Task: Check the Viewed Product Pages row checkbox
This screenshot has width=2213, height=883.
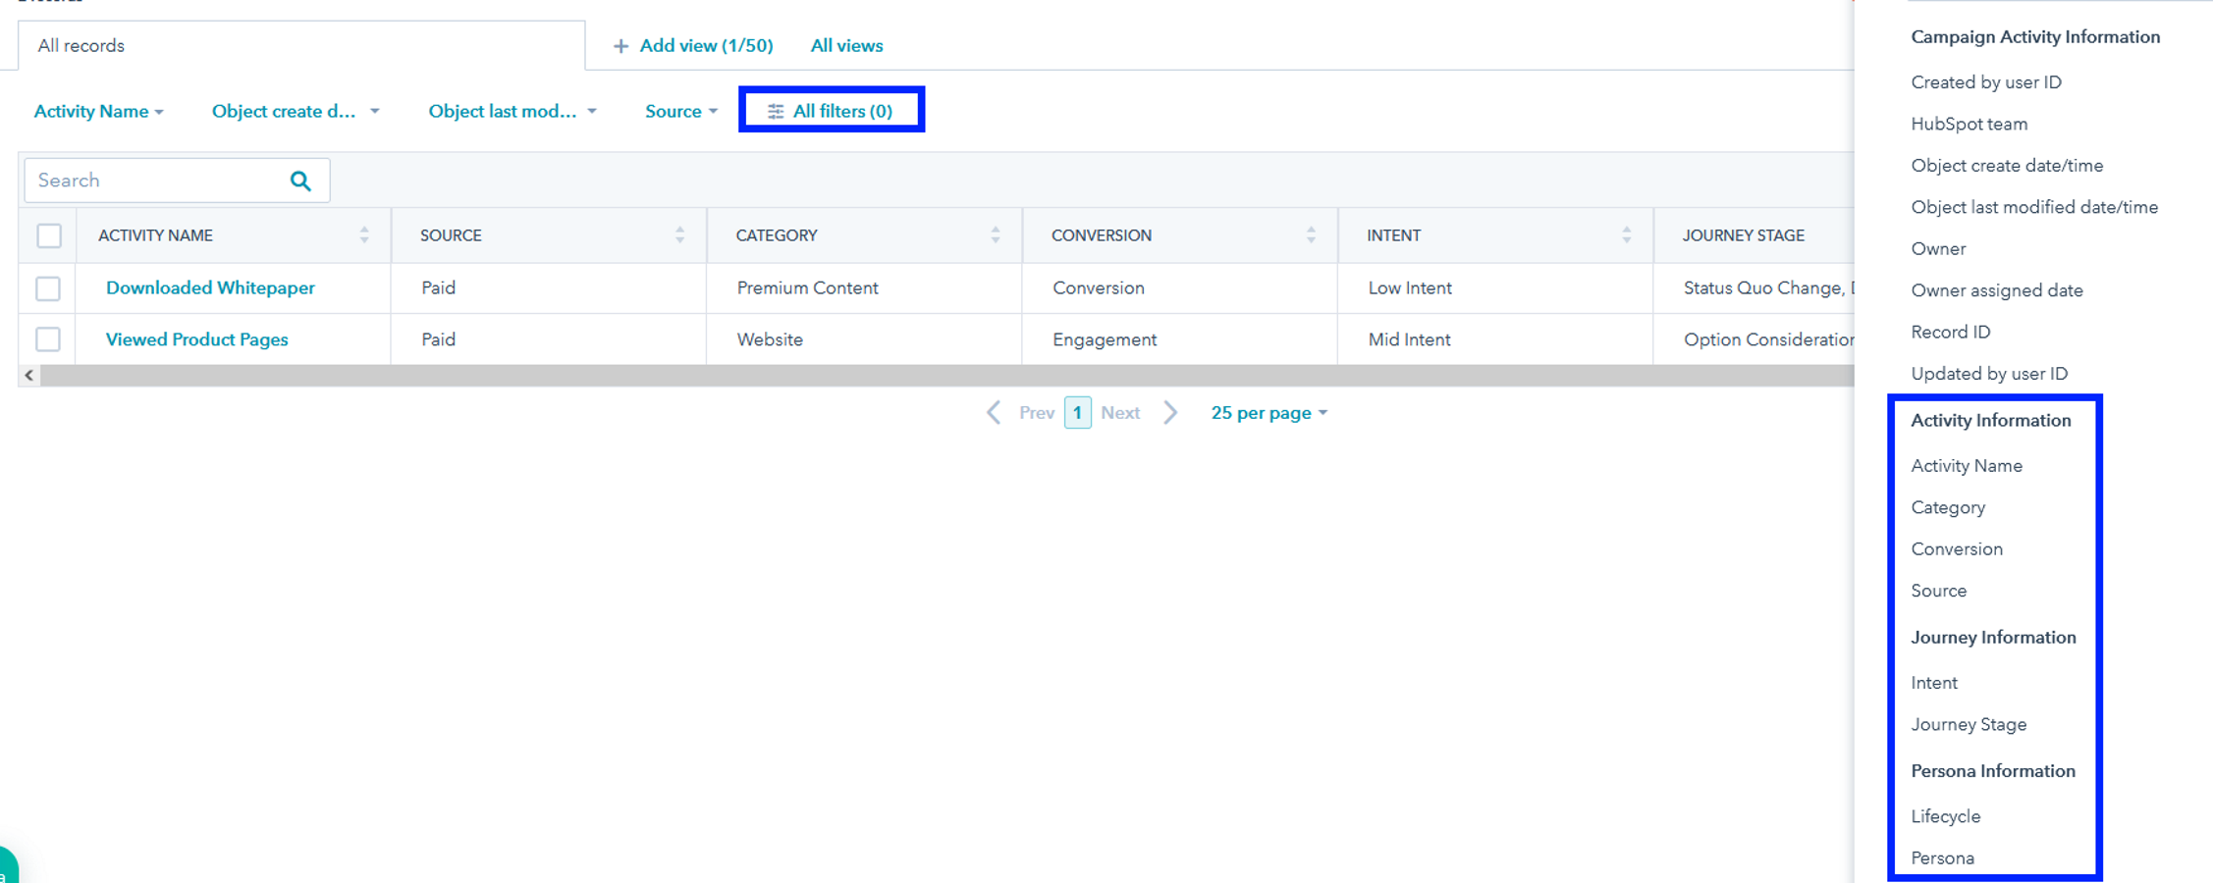Action: (x=48, y=339)
